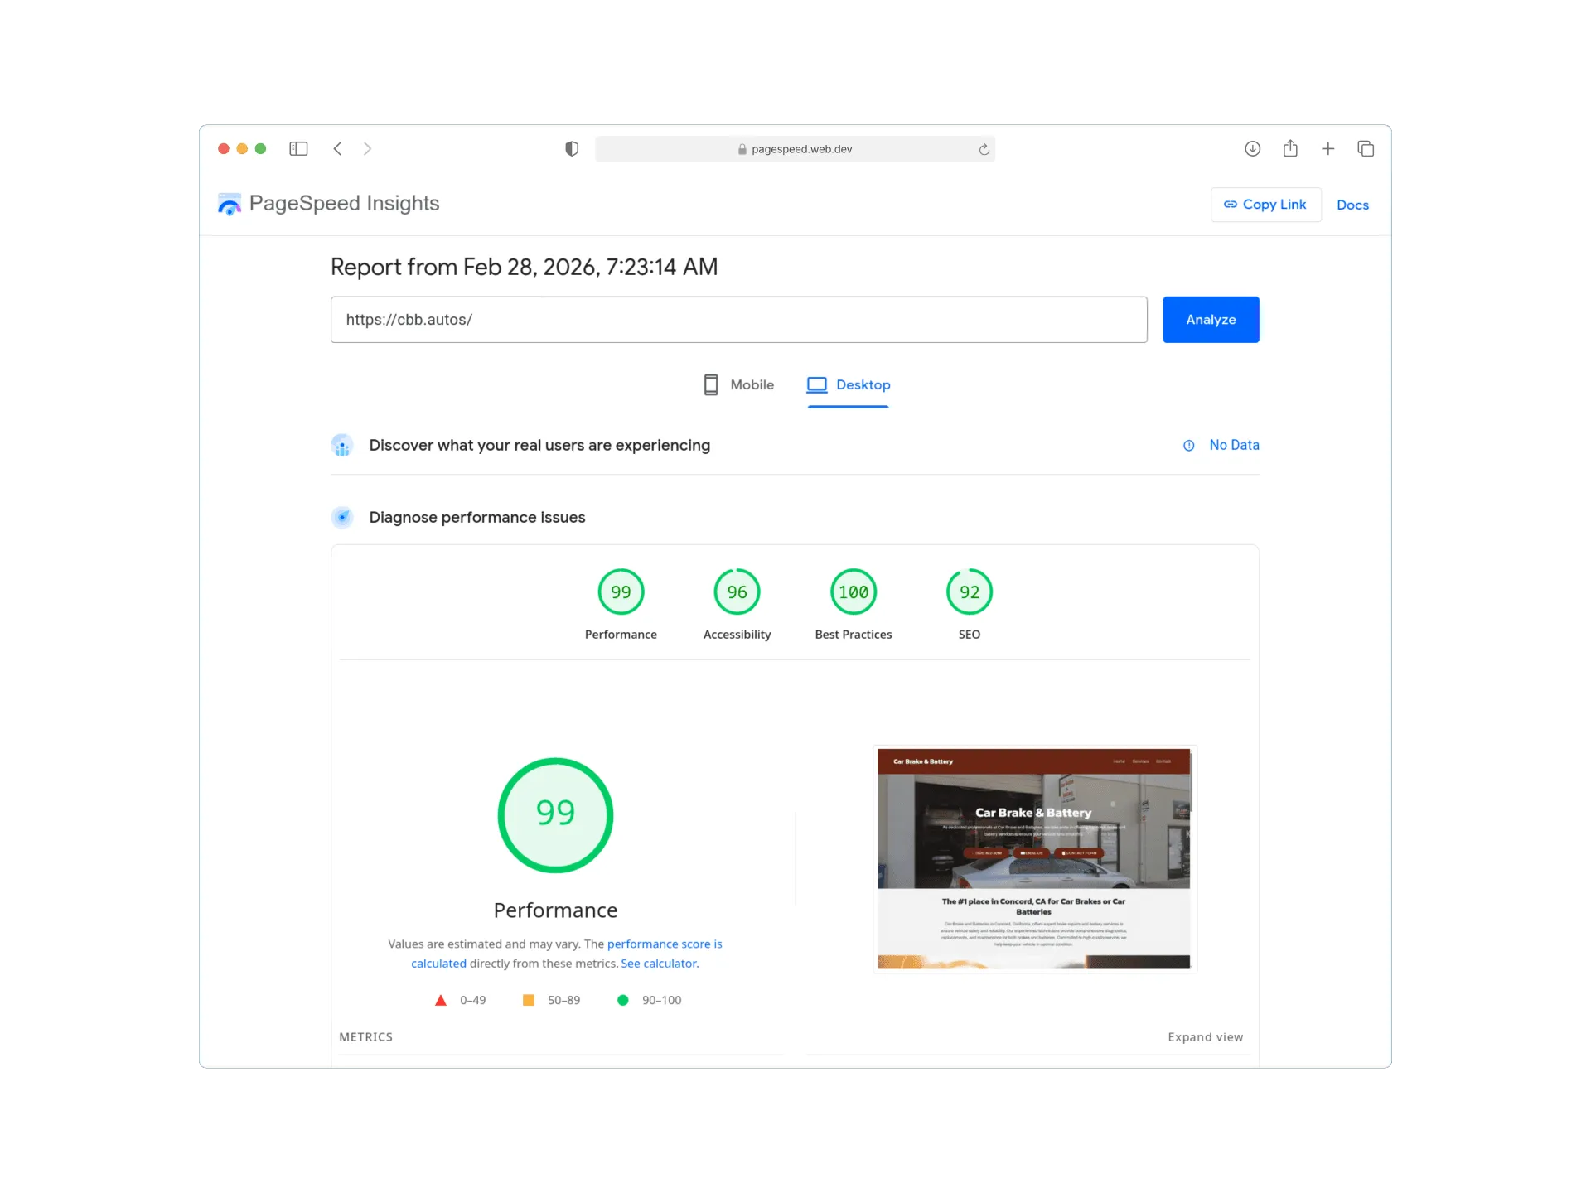Click the https://cbb.autos/ URL input field
1591x1193 pixels.
point(738,320)
